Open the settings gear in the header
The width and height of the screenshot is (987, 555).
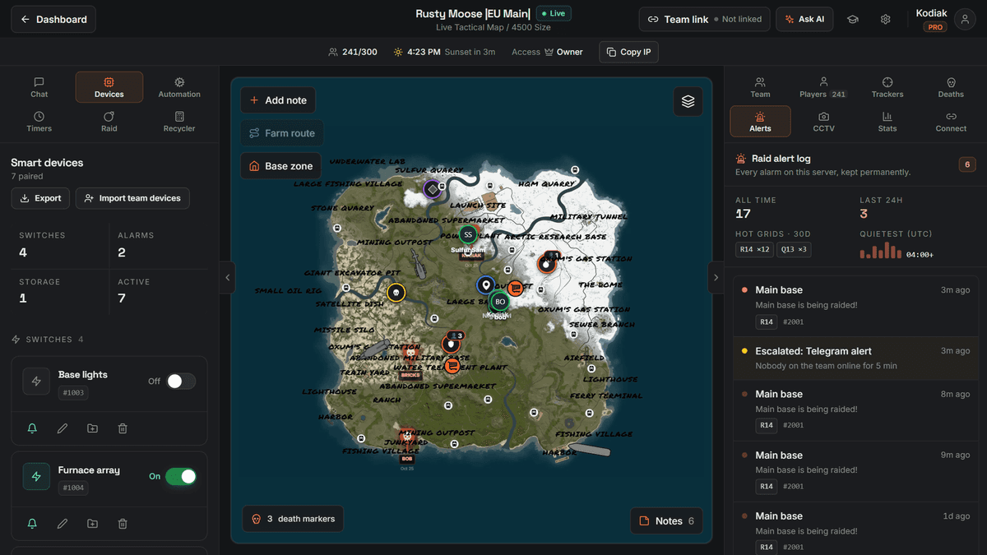coord(885,19)
